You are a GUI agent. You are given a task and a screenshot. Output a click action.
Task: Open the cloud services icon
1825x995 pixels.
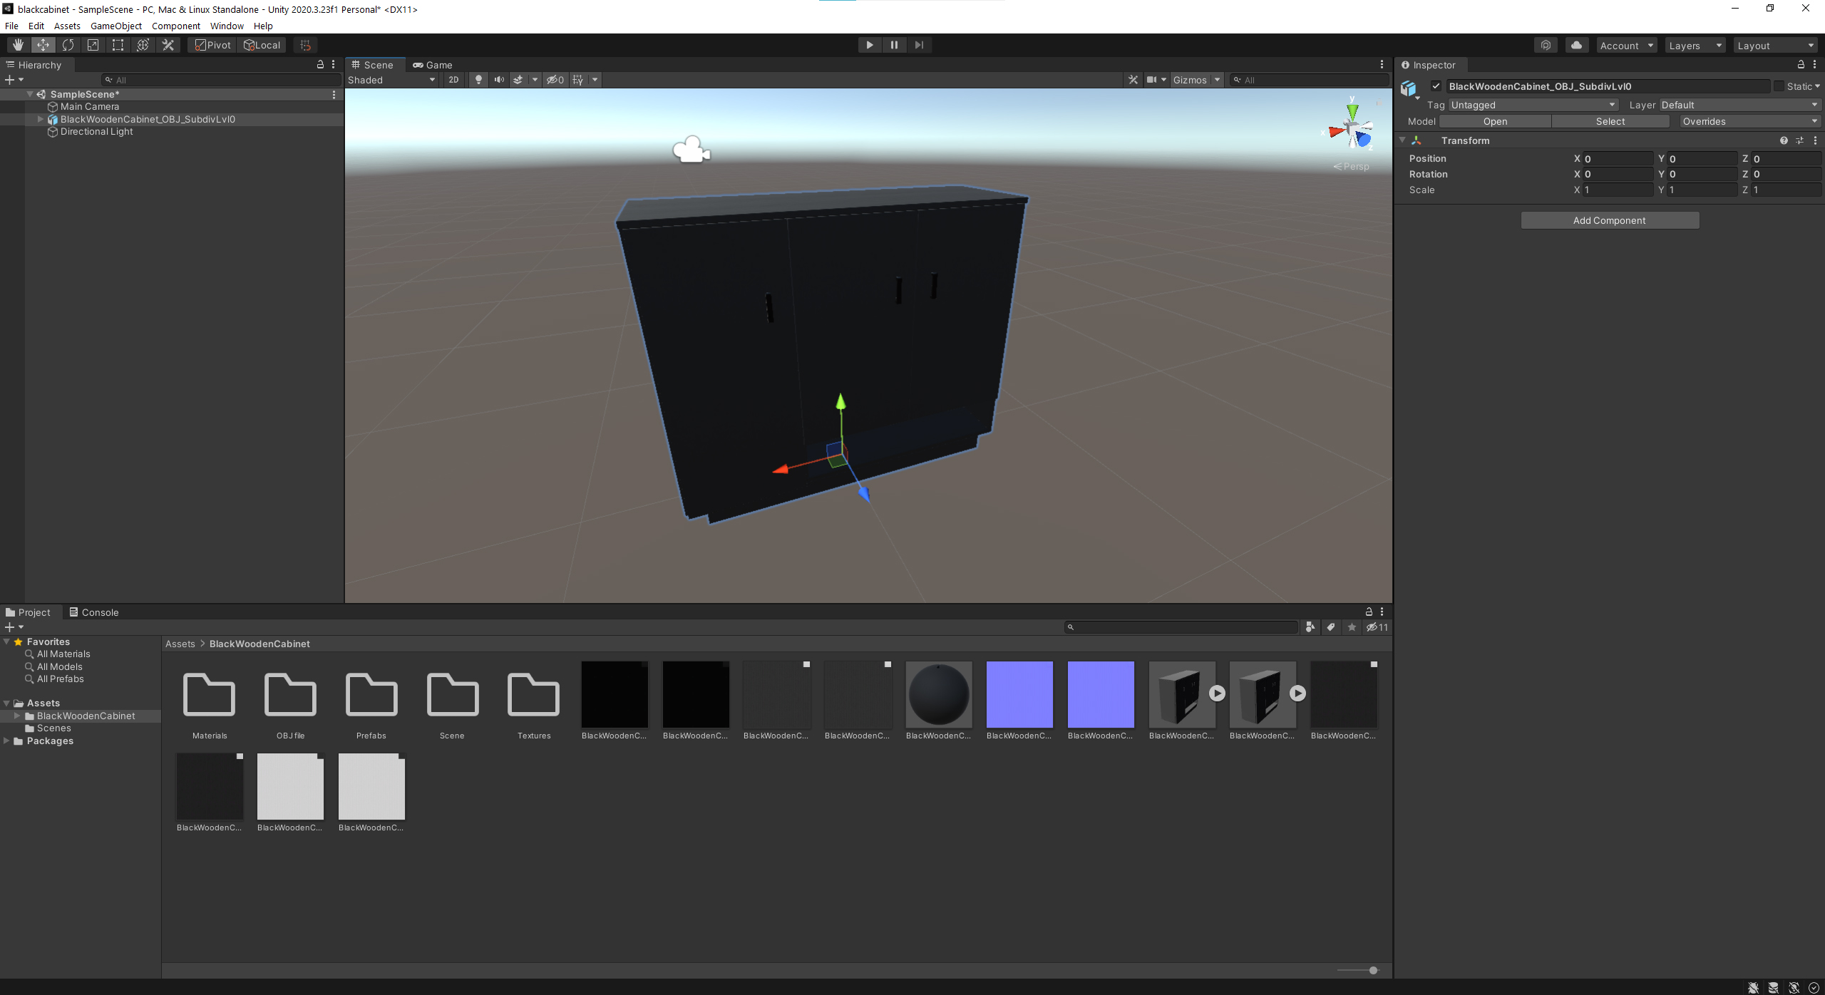click(1576, 45)
